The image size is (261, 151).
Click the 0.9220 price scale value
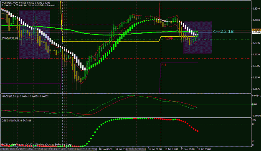256,54
